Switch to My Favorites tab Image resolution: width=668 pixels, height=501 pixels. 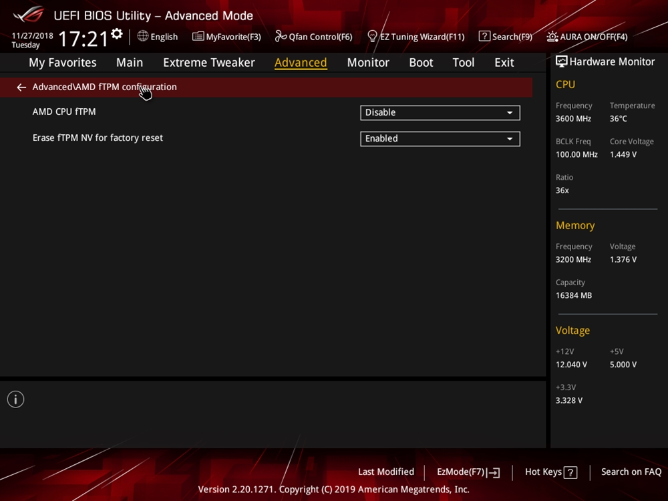pos(63,63)
